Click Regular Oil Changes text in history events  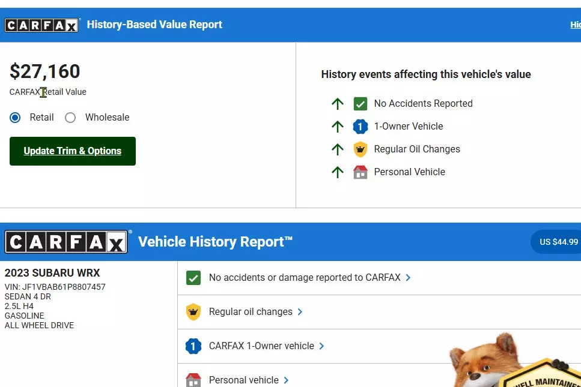[x=417, y=149]
